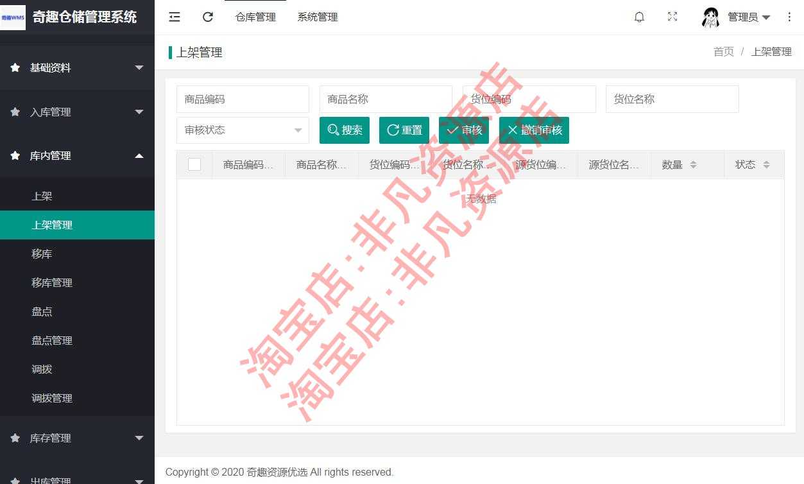Screen dimensions: 804x484
Task: Click the 基础资料 star icon in sidebar
Action: tap(14, 67)
